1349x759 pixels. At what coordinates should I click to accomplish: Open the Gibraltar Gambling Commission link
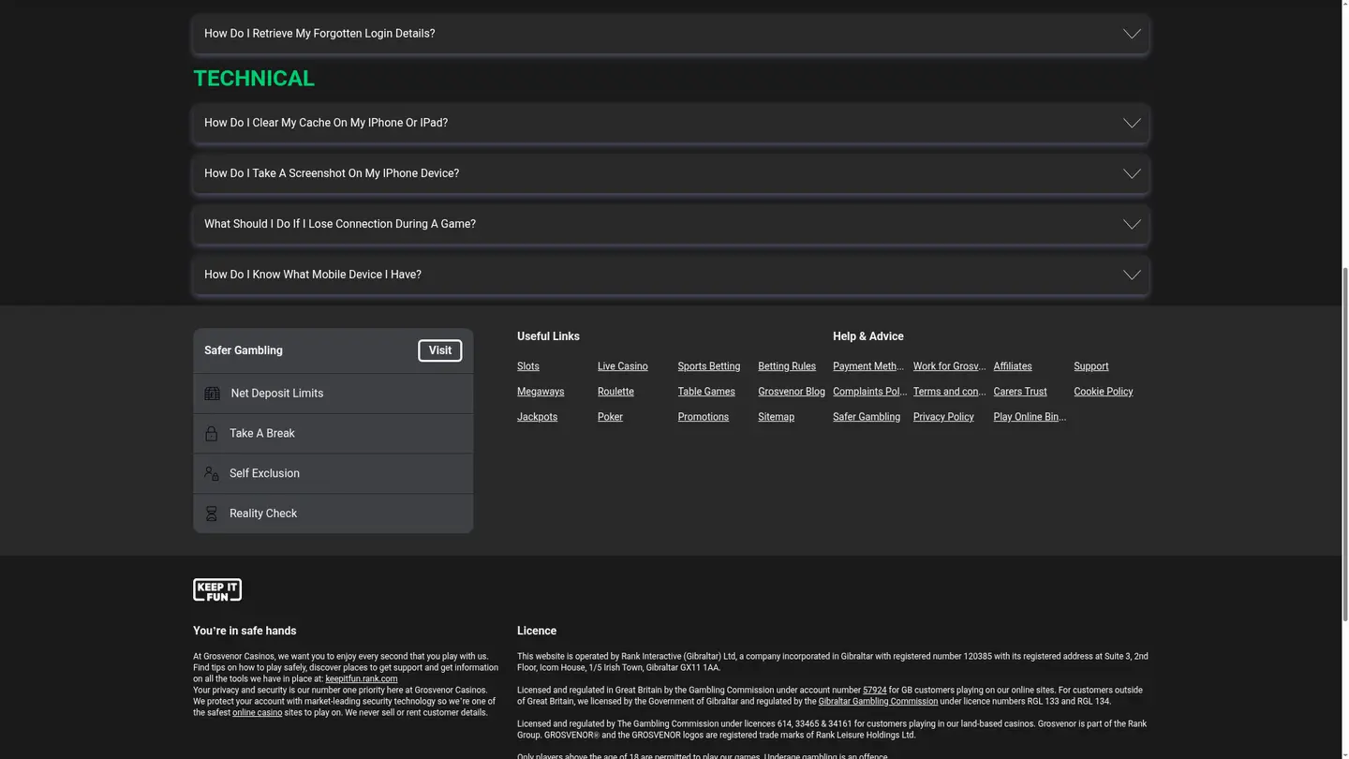[878, 702]
